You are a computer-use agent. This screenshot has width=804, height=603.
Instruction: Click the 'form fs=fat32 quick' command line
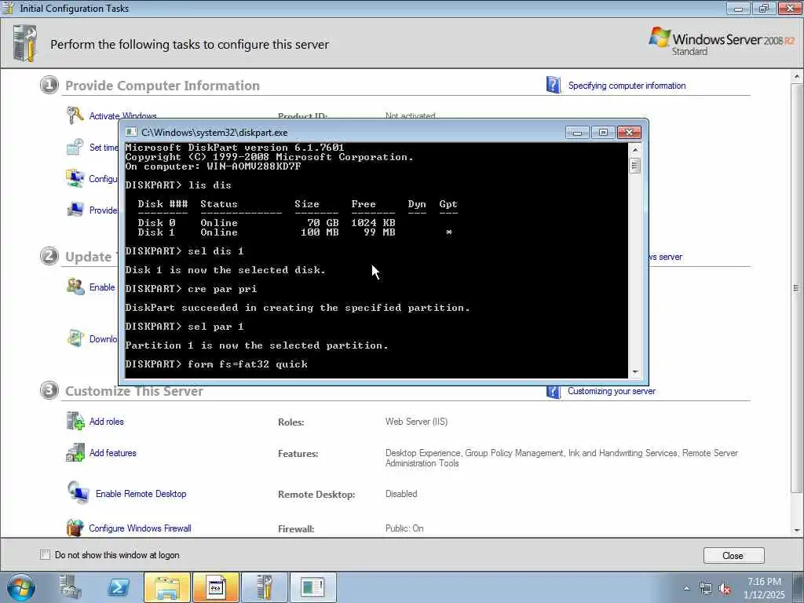tap(217, 364)
